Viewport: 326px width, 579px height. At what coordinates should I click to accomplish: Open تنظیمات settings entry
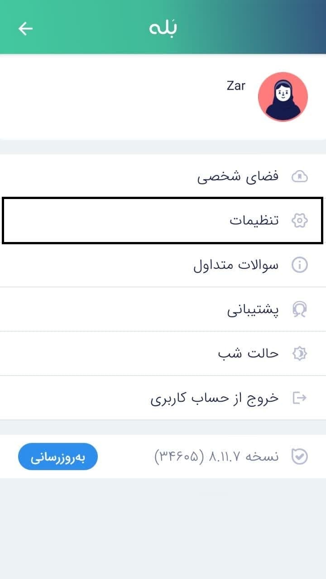(163, 221)
